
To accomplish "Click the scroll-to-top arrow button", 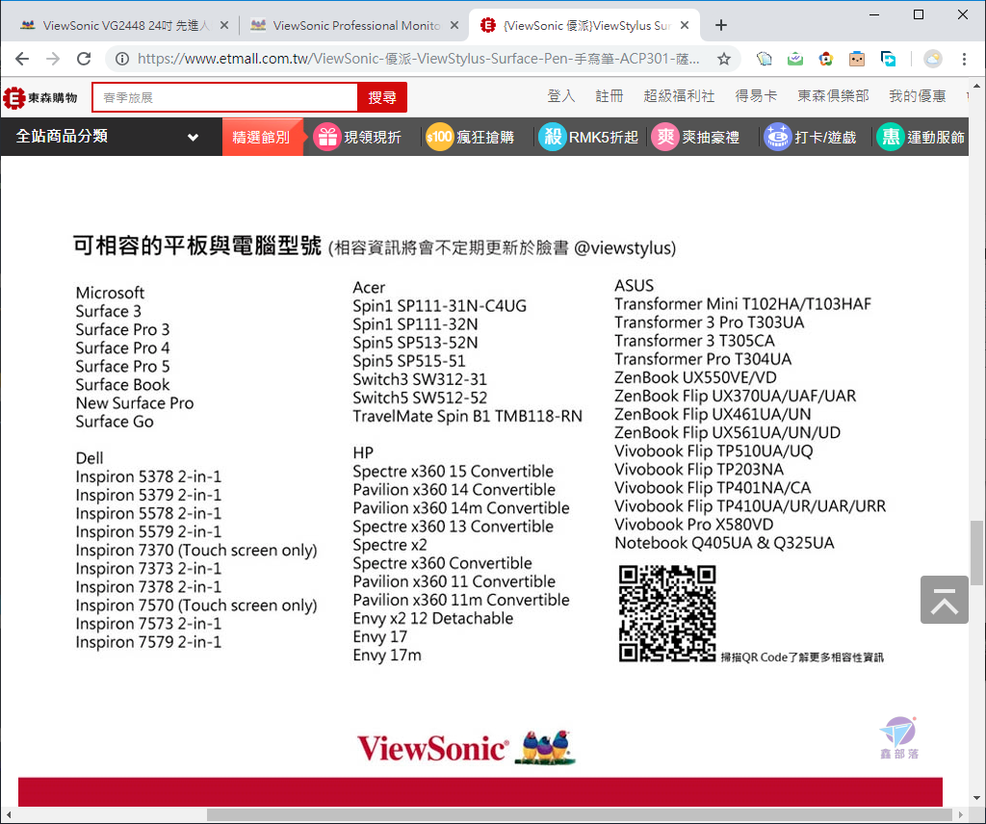I will pyautogui.click(x=944, y=600).
